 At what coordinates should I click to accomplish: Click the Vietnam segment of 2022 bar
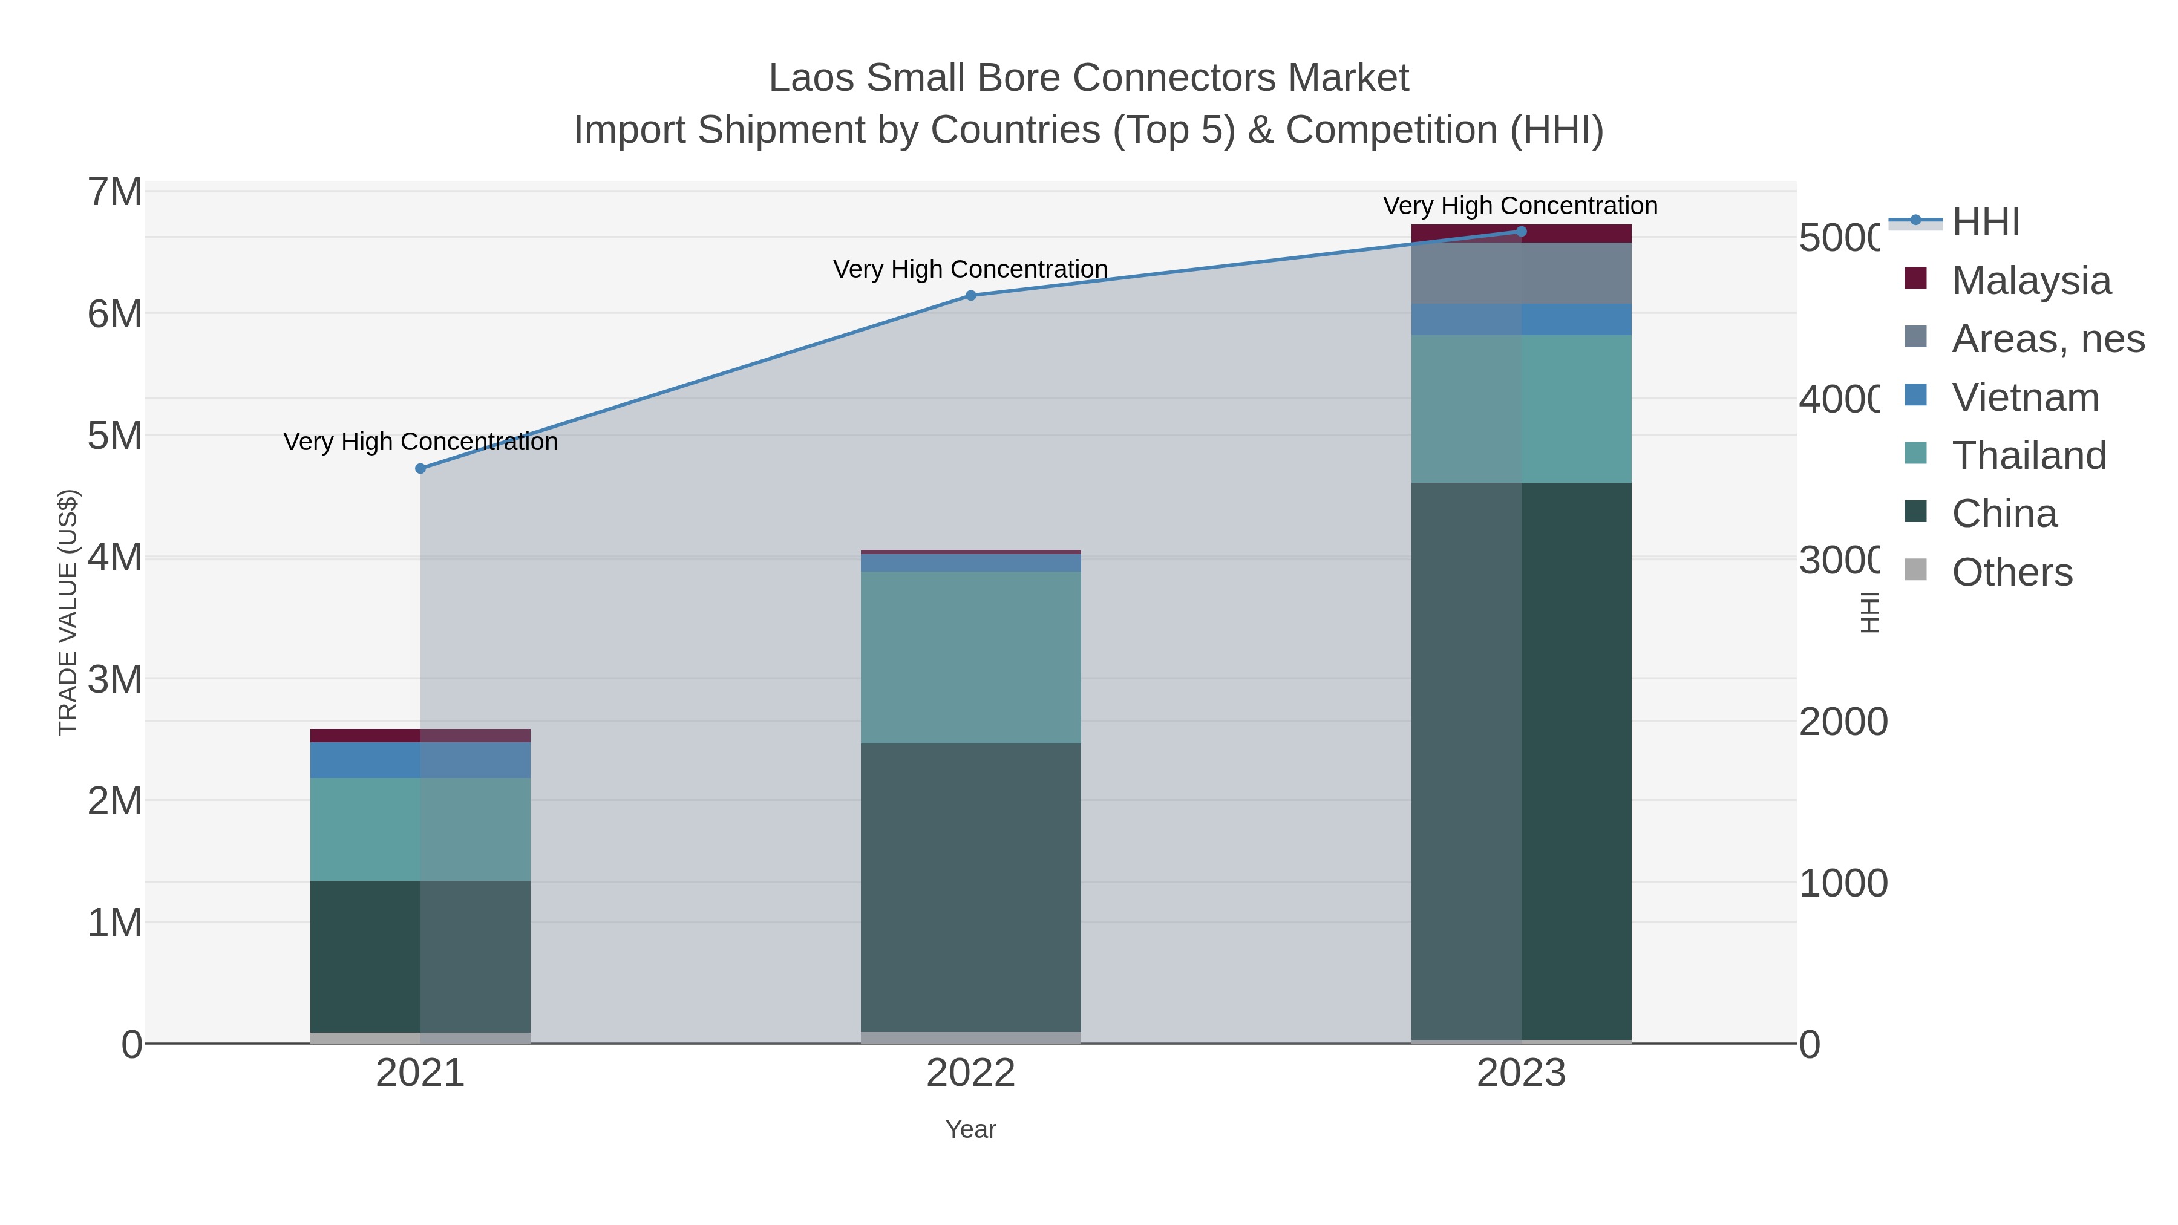point(970,563)
